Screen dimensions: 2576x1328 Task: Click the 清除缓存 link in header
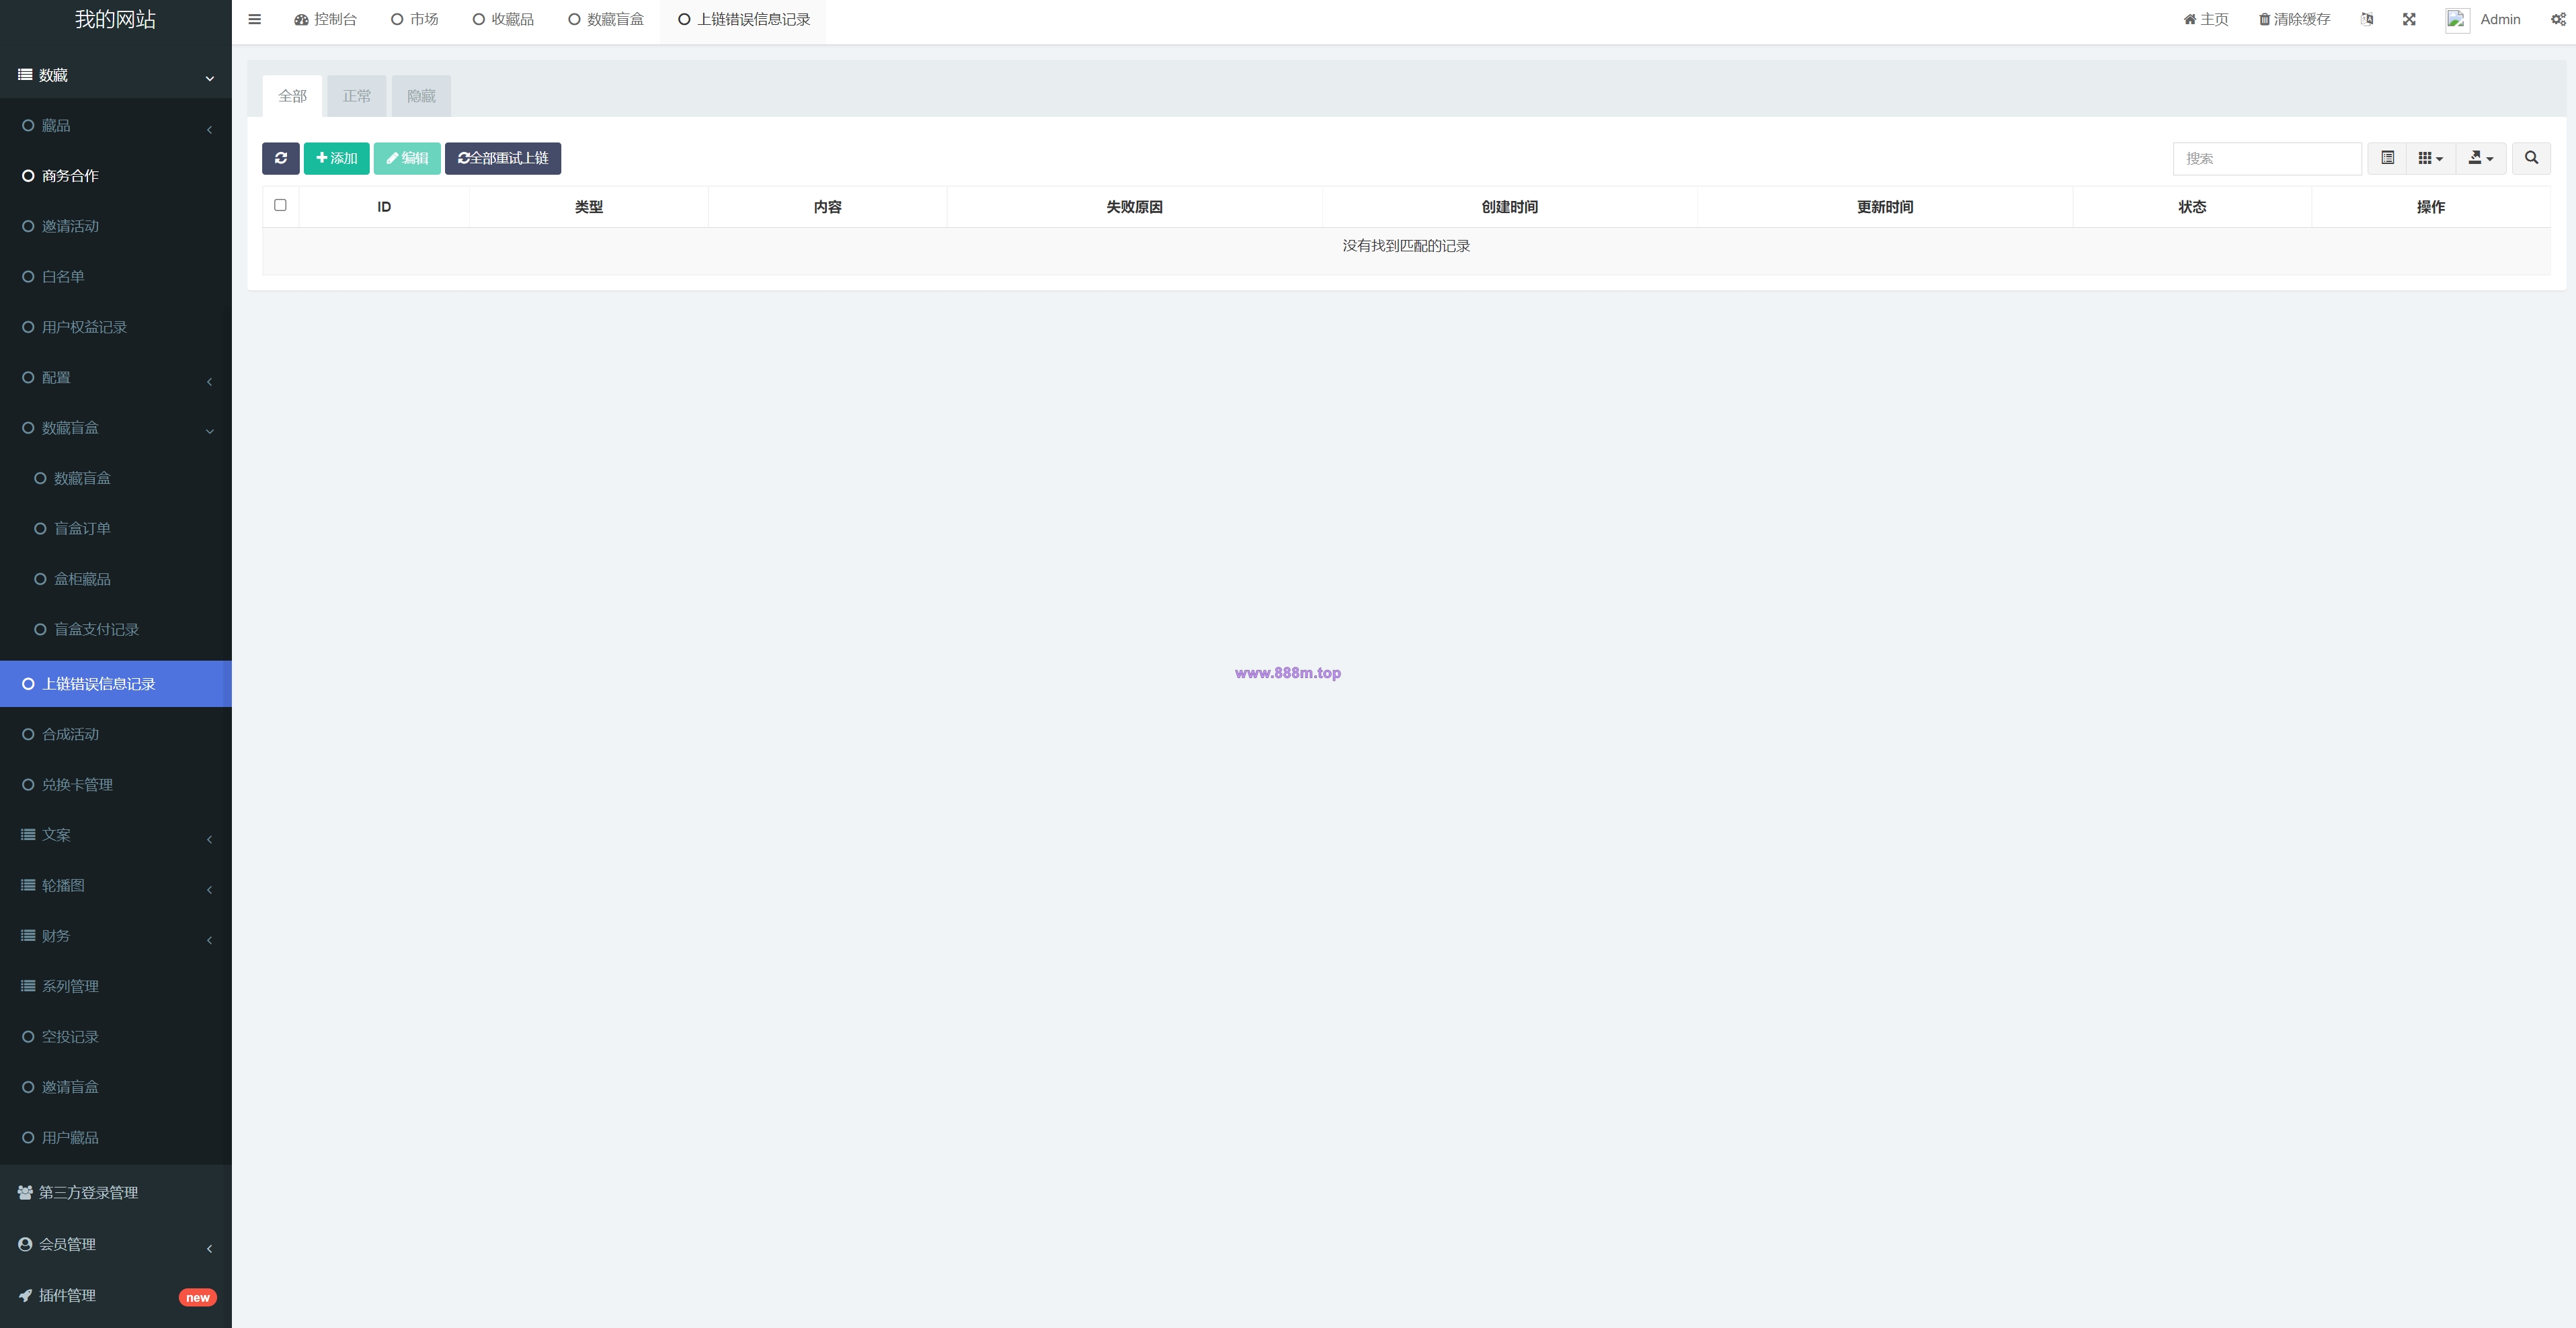pos(2294,19)
